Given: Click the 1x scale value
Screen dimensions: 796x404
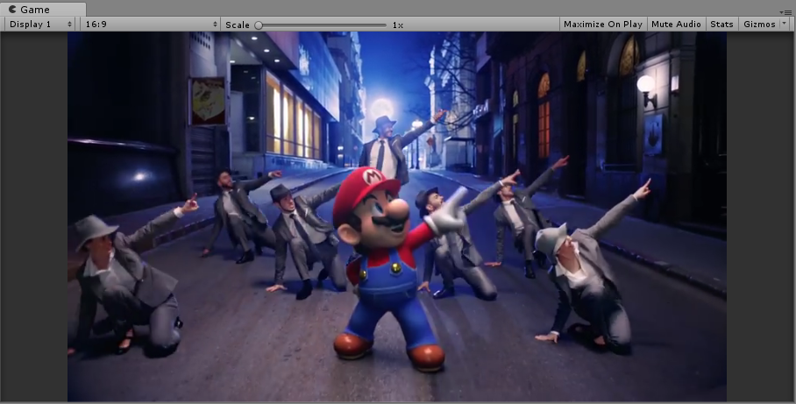Looking at the screenshot, I should 397,25.
